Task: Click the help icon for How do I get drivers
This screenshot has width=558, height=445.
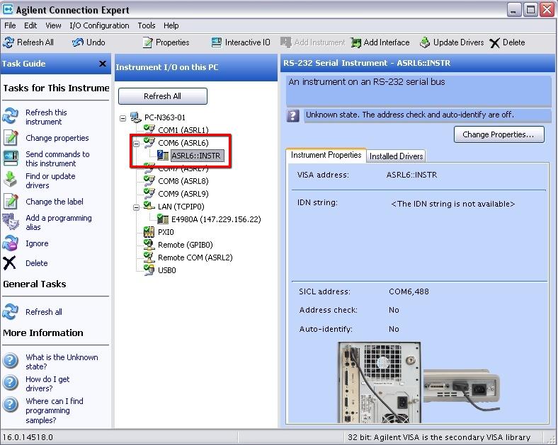Action: click(11, 383)
